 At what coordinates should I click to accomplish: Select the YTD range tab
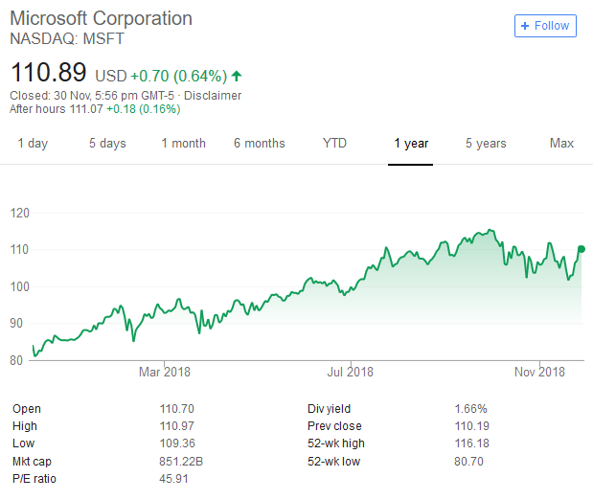[334, 144]
